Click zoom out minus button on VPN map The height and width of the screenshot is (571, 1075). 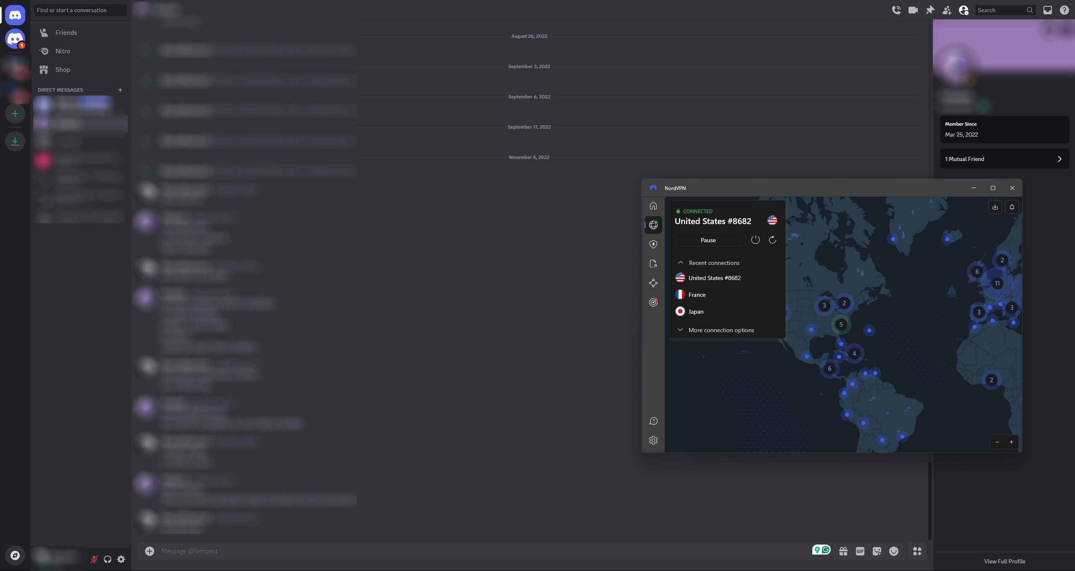(x=998, y=442)
